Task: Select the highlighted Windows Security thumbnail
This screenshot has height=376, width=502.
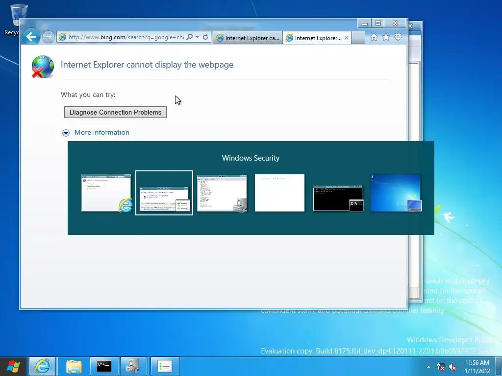Action: pyautogui.click(x=164, y=193)
